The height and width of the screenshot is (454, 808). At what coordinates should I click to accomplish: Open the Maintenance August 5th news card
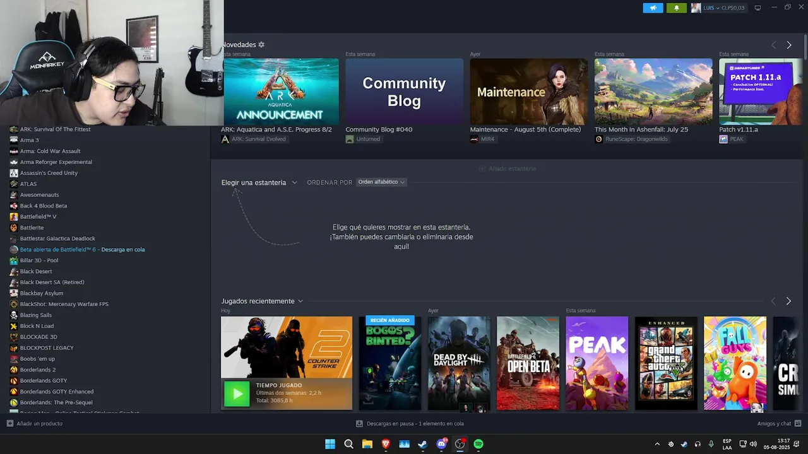pyautogui.click(x=528, y=92)
